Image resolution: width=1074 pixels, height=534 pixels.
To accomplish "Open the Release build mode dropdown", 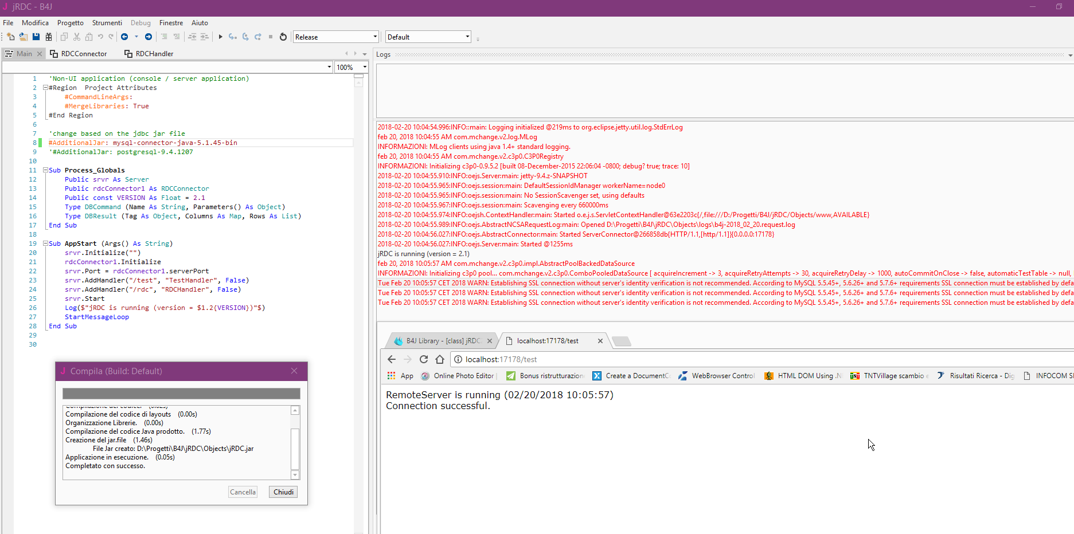I will point(336,37).
